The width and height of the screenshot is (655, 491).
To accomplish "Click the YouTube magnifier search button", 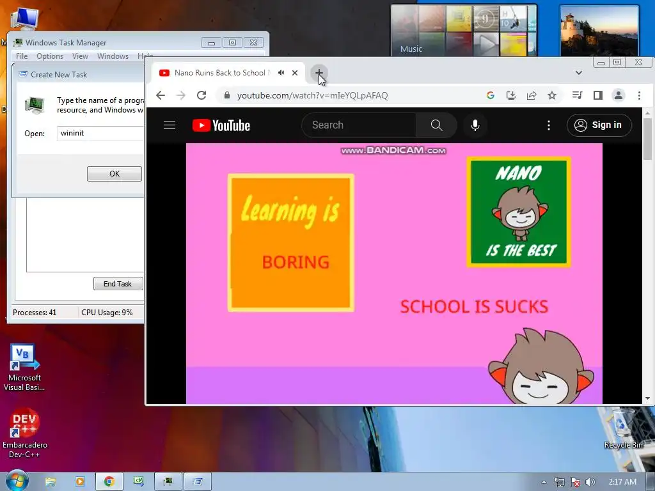I will coord(436,125).
